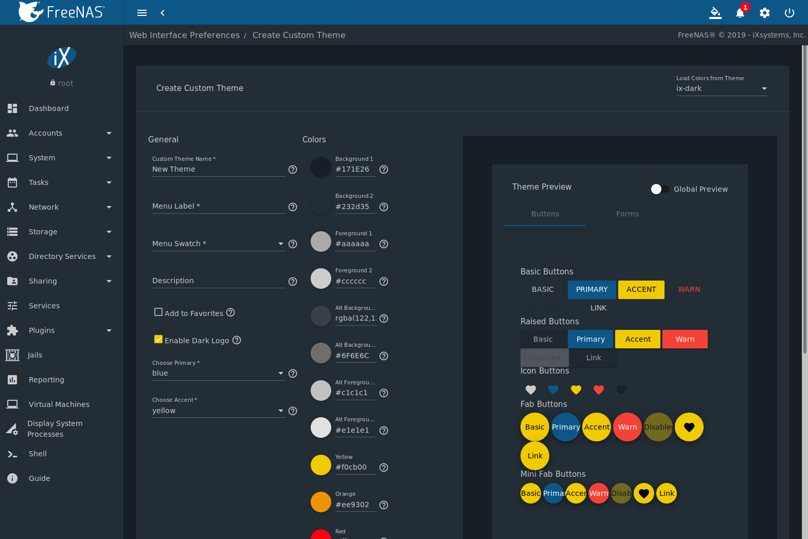The height and width of the screenshot is (539, 808).
Task: Click help icon for Enable Dark Logo
Action: 237,340
